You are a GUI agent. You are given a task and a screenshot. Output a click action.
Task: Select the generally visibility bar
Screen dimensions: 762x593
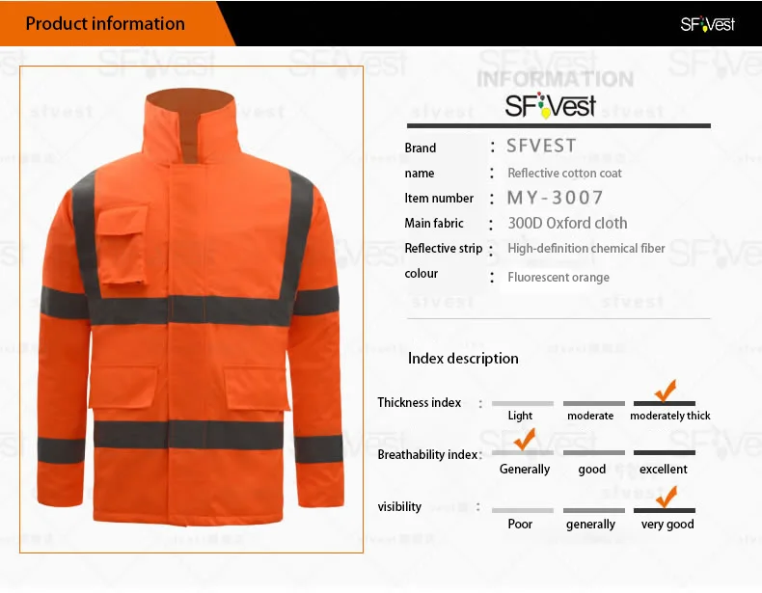pos(594,510)
